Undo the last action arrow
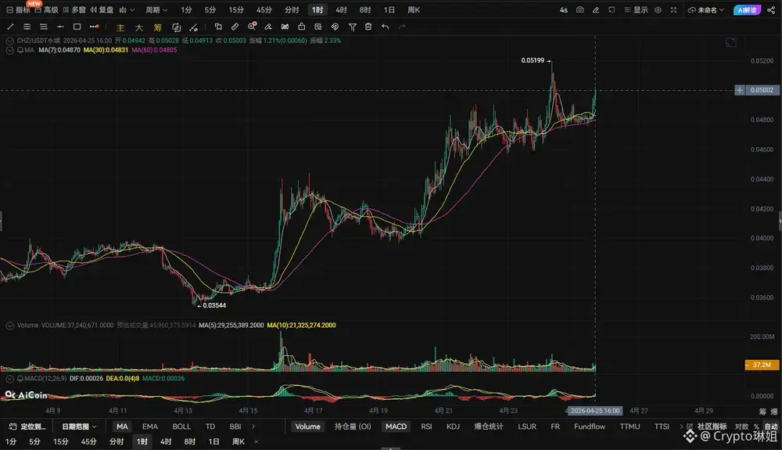782x450 pixels. 385,27
